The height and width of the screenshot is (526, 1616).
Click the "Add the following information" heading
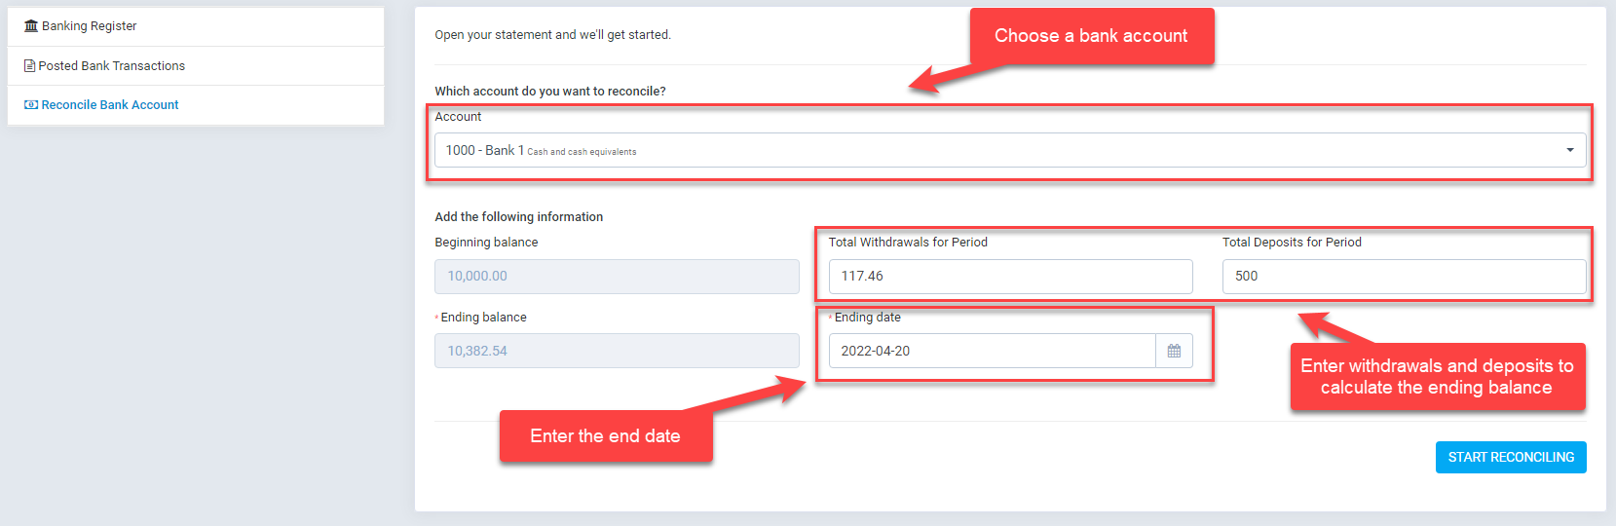pyautogui.click(x=518, y=217)
